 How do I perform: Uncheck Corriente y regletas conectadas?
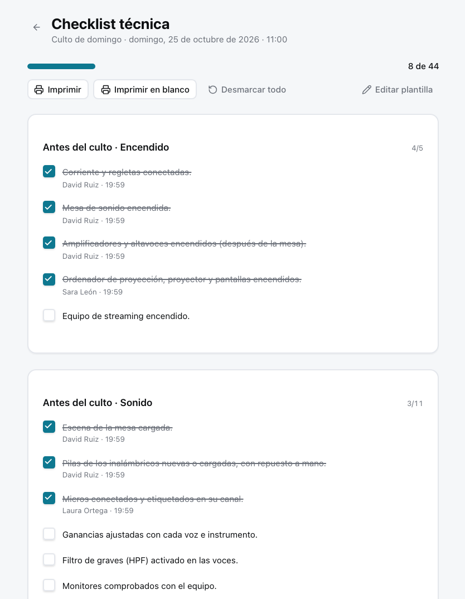coord(49,172)
